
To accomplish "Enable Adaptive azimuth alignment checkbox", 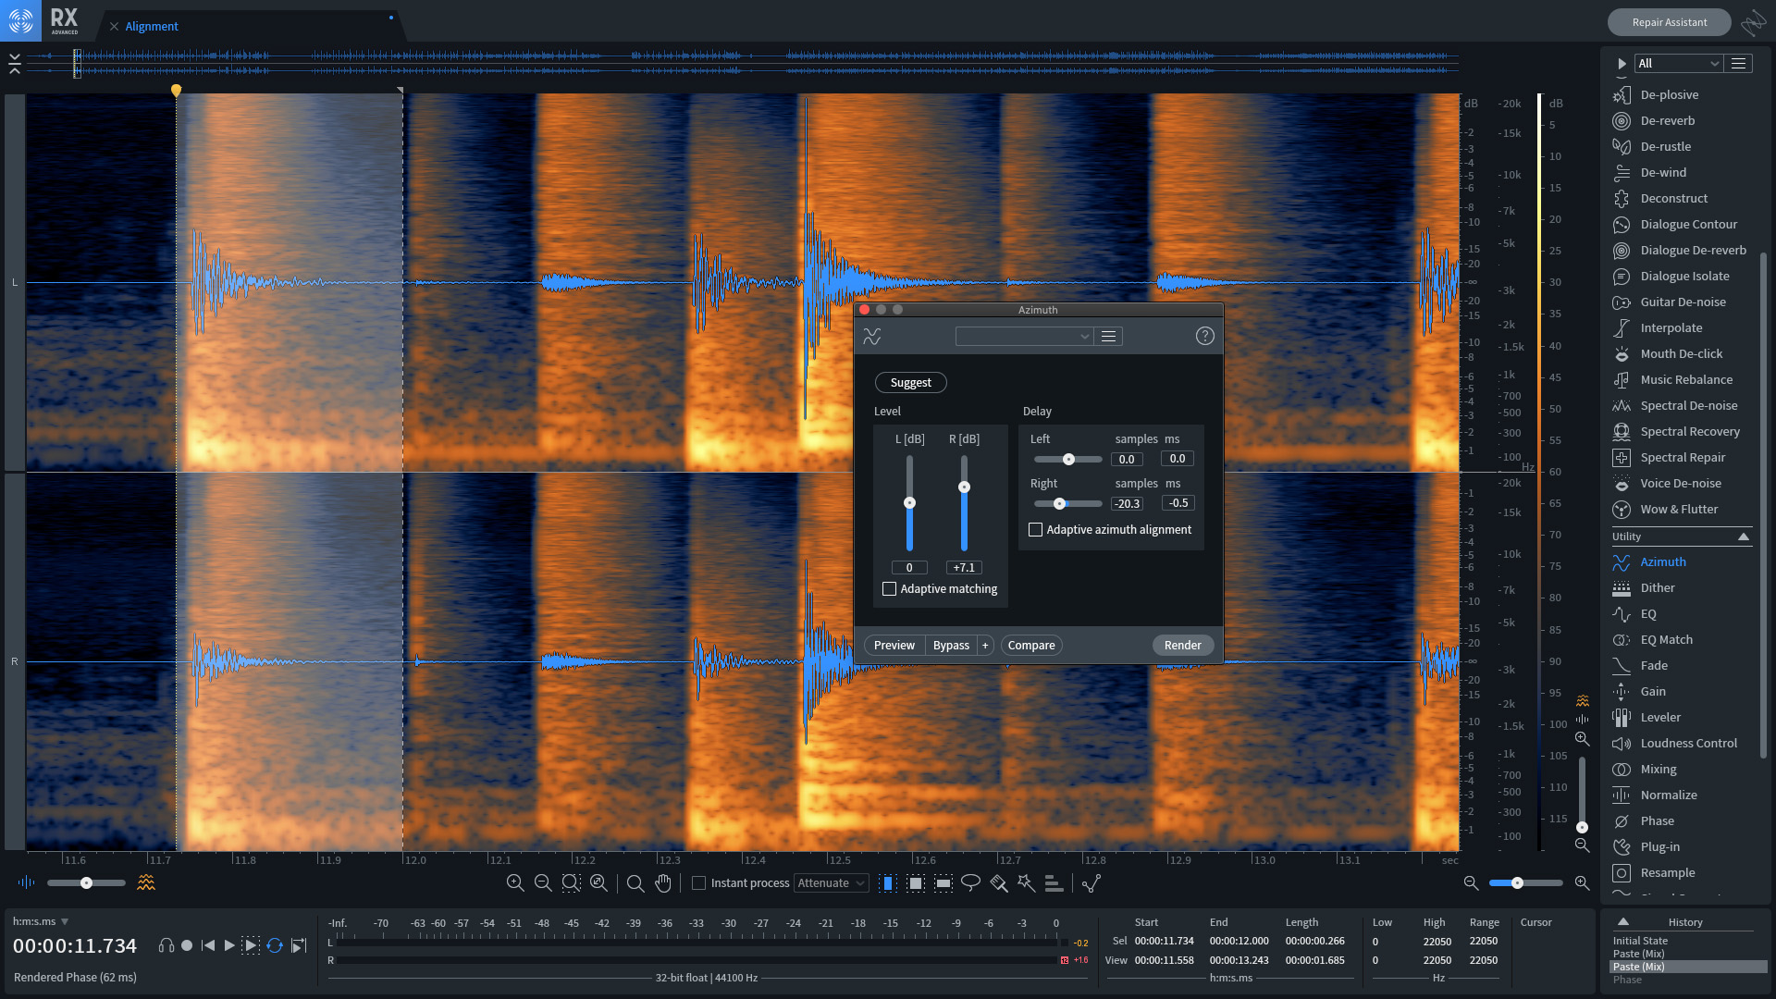I will tap(1035, 530).
